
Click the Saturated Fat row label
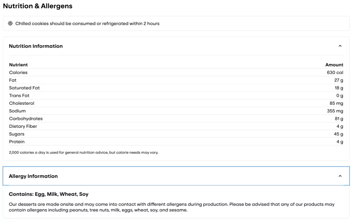click(24, 88)
